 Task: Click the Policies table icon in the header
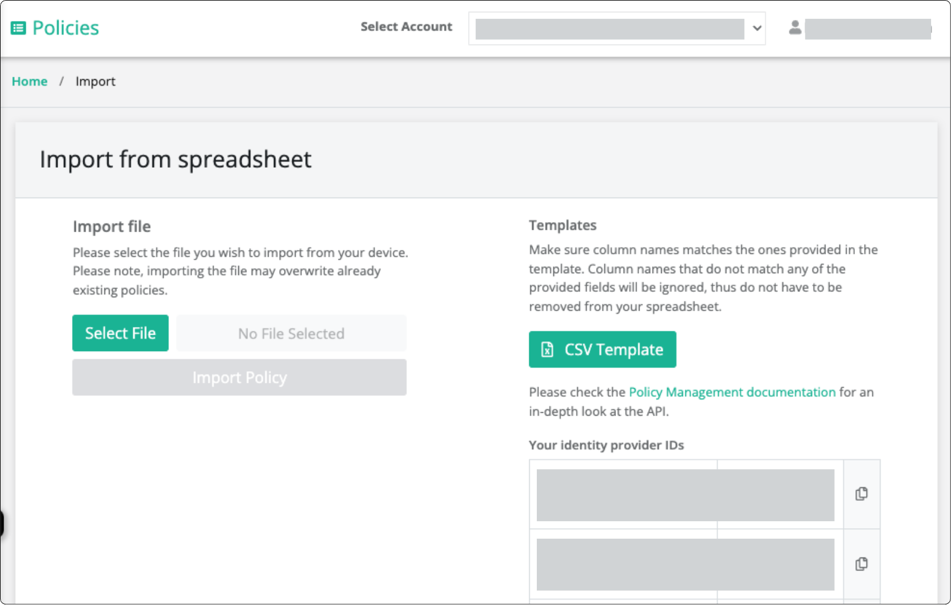19,27
